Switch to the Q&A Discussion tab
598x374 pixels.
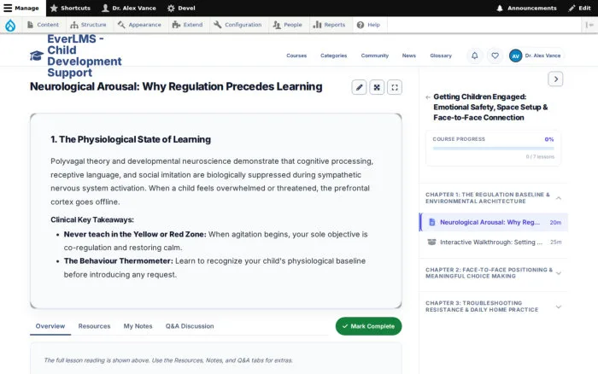[190, 326]
